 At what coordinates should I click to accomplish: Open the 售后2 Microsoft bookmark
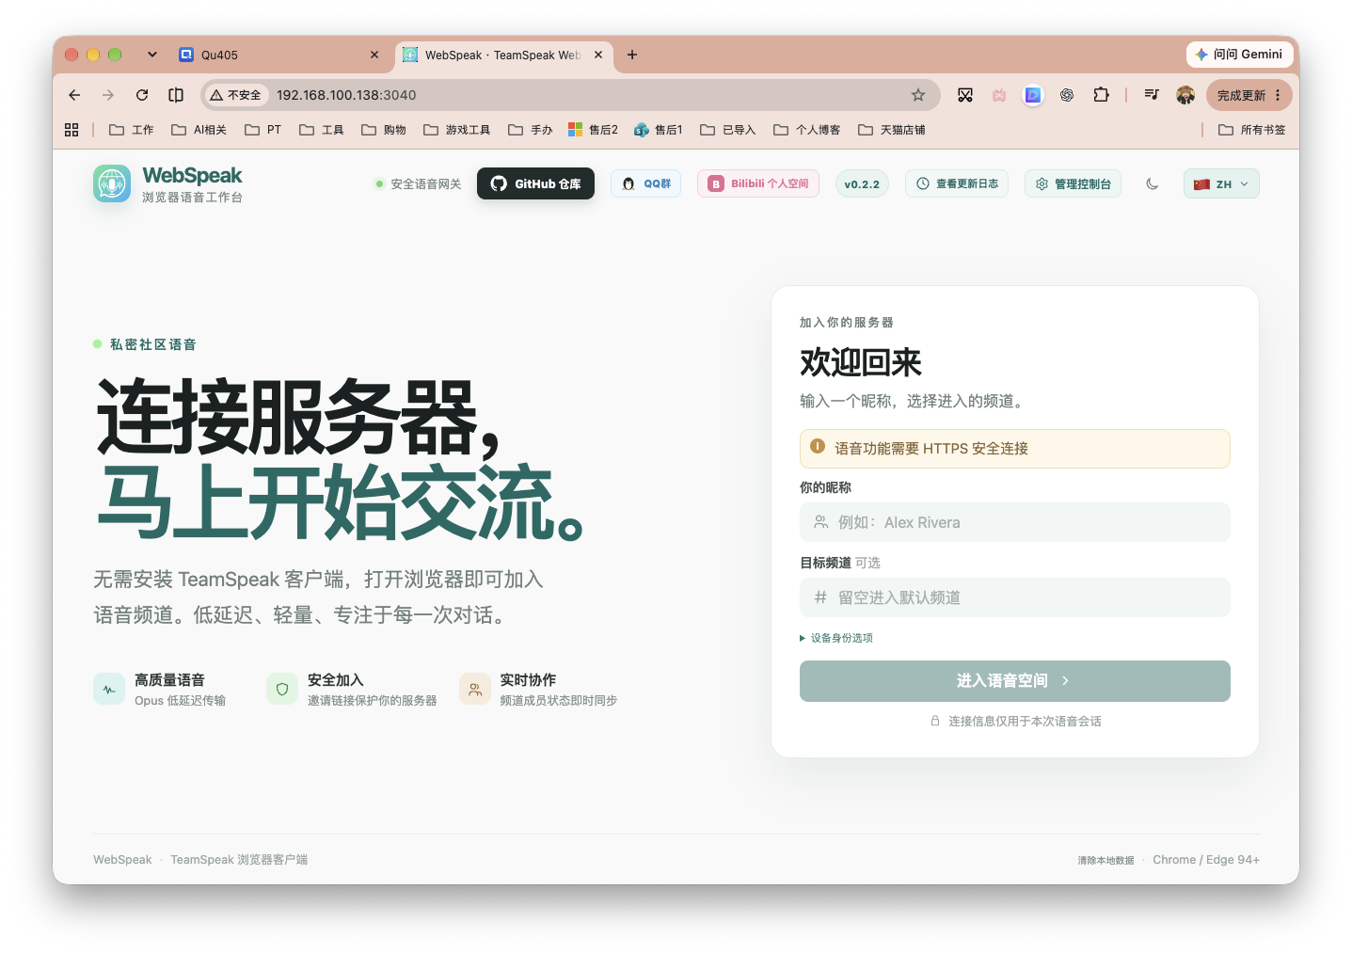click(593, 130)
